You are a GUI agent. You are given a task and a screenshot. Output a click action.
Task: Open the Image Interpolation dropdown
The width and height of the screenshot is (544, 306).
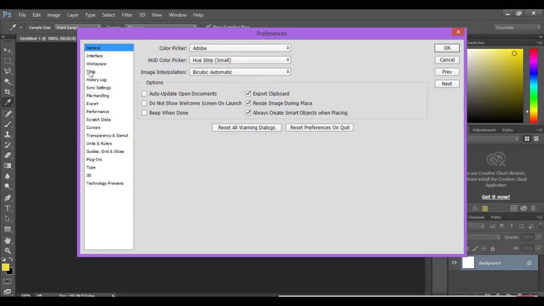(x=240, y=72)
